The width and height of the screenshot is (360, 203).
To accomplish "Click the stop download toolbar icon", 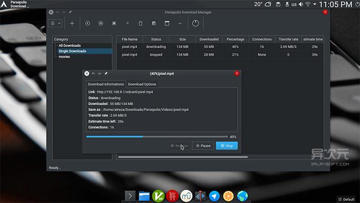I will click(x=114, y=23).
